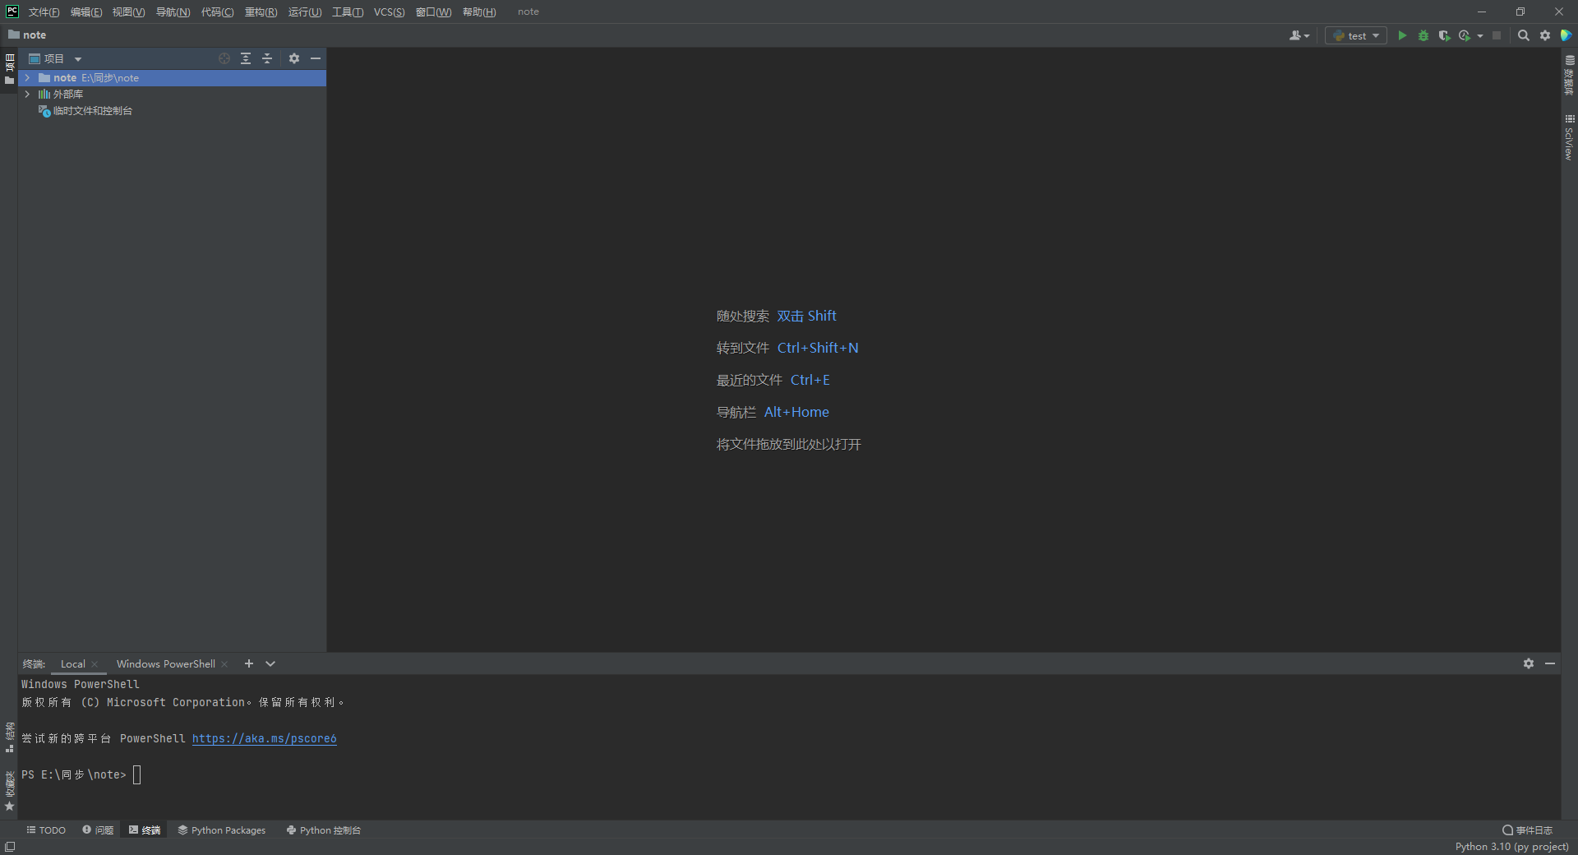This screenshot has height=855, width=1578.
Task: Click the Python 3.10 interpreter status
Action: 1511,847
